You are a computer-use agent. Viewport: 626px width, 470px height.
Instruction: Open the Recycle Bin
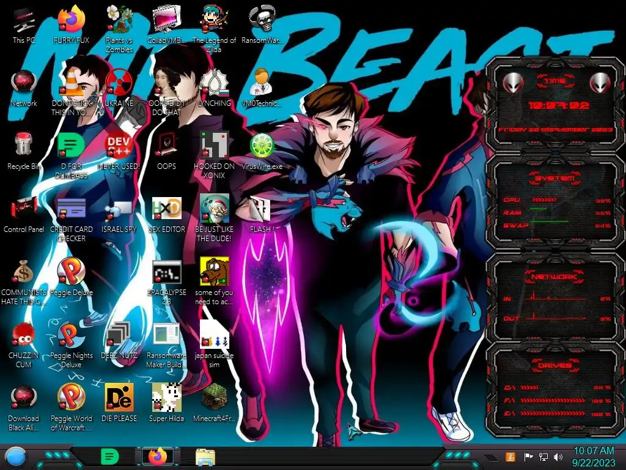point(24,151)
